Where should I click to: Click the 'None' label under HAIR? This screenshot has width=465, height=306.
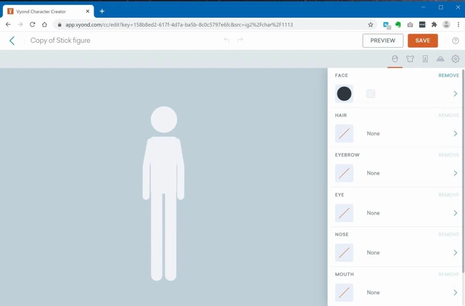point(373,133)
